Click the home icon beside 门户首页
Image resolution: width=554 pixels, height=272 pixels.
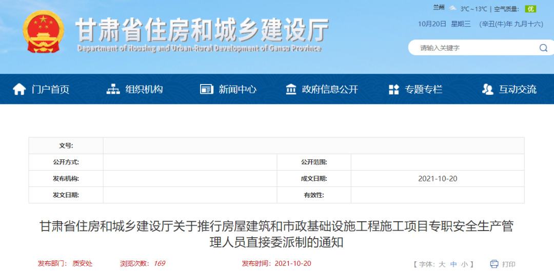coord(19,89)
